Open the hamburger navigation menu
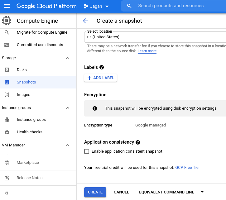The image size is (226, 200). 7,6
